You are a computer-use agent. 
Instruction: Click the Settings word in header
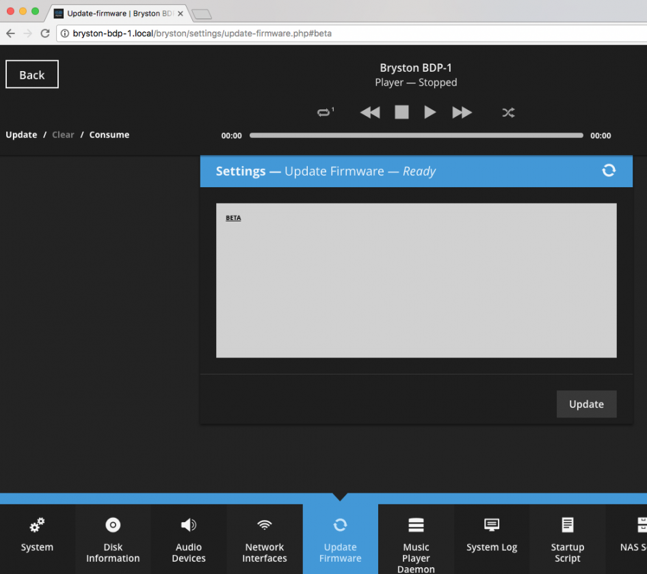tap(241, 171)
